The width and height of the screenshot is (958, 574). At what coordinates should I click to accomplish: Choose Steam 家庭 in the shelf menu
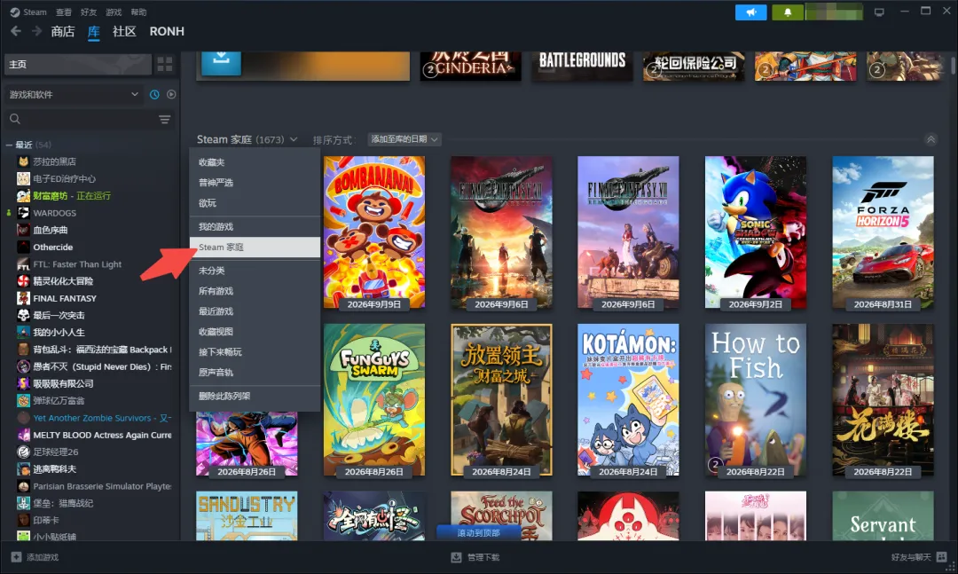(x=255, y=247)
